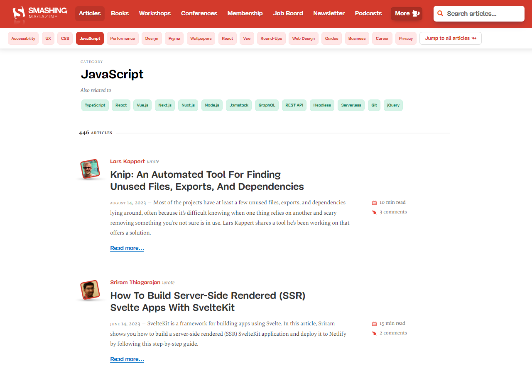Open the REST API related tag

point(294,105)
